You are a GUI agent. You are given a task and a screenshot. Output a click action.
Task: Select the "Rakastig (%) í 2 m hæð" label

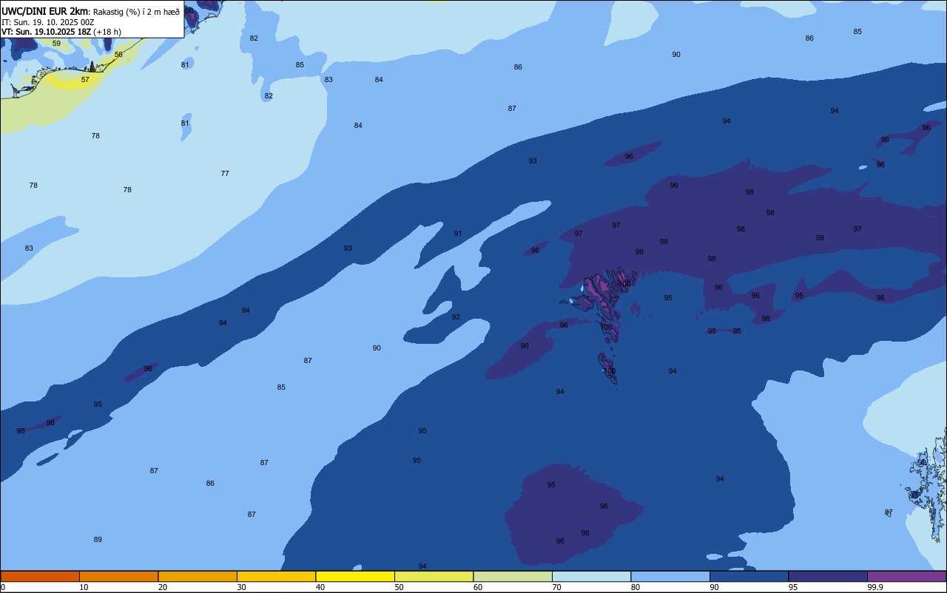(x=136, y=12)
